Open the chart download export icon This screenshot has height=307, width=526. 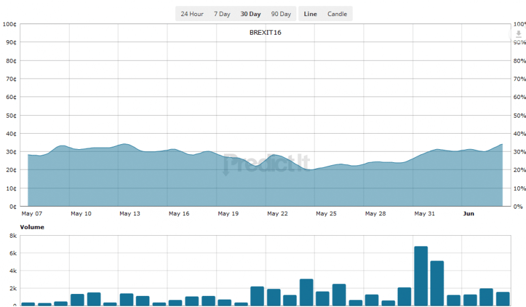point(519,34)
